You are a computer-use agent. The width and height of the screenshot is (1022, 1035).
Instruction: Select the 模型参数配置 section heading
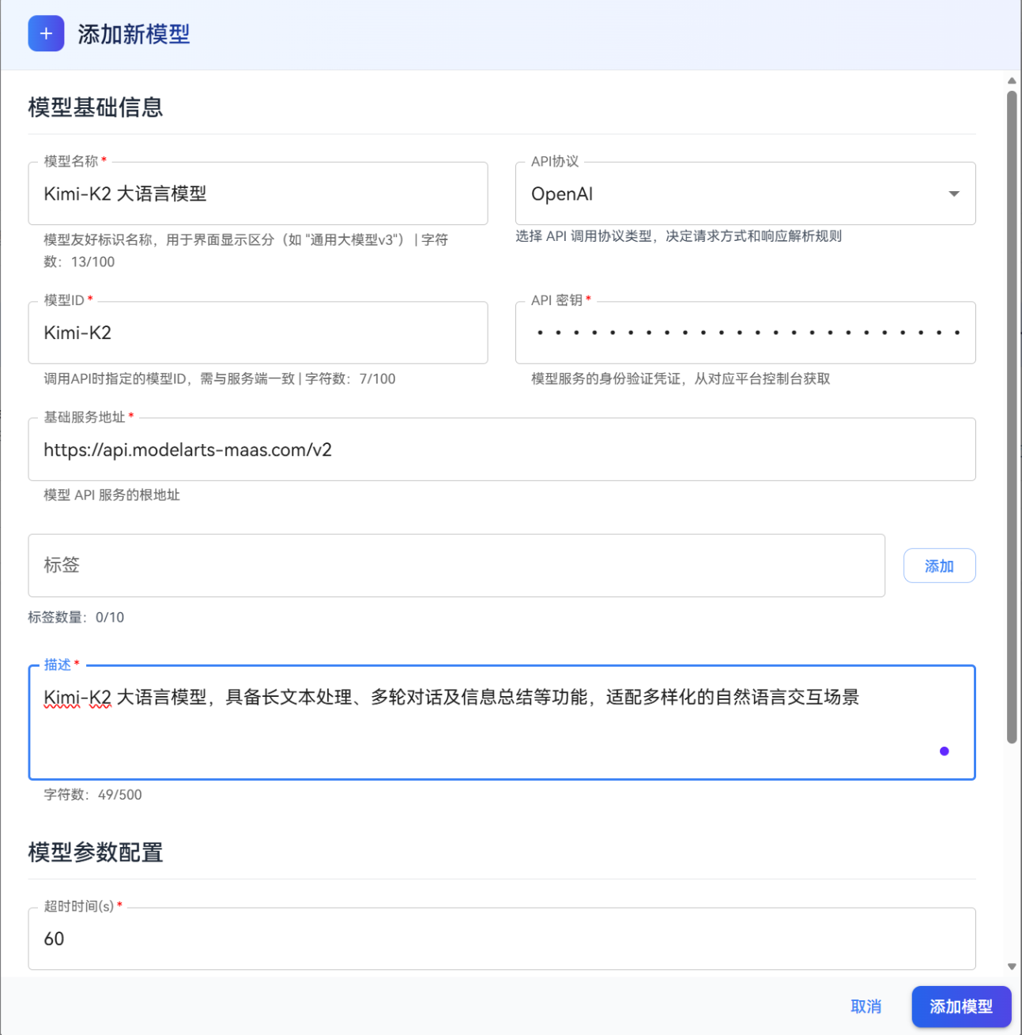coord(94,852)
